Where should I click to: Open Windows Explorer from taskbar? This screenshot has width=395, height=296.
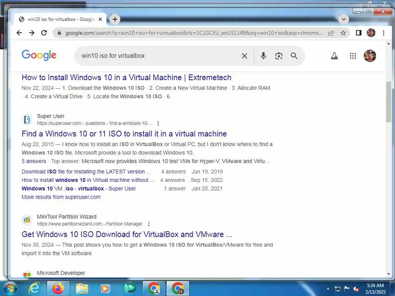(82, 288)
